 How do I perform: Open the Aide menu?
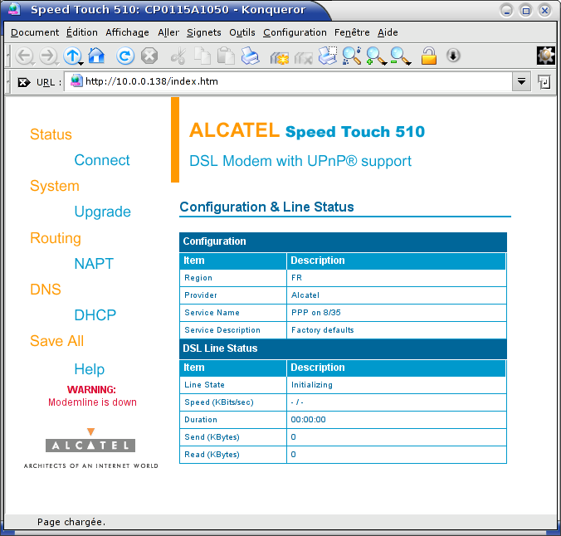[388, 32]
